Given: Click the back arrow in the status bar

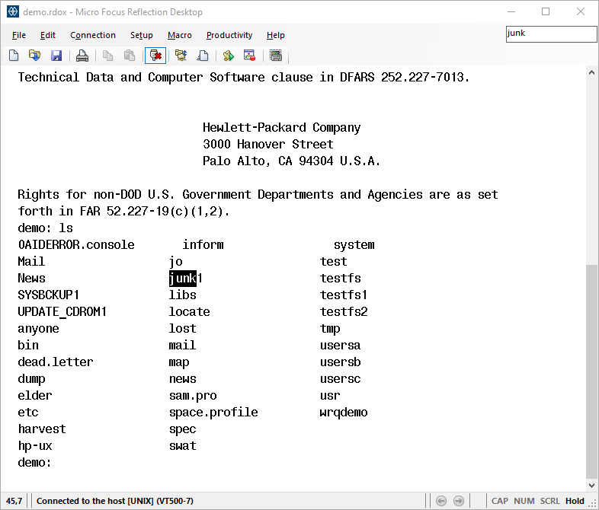Looking at the screenshot, I should coord(441,501).
